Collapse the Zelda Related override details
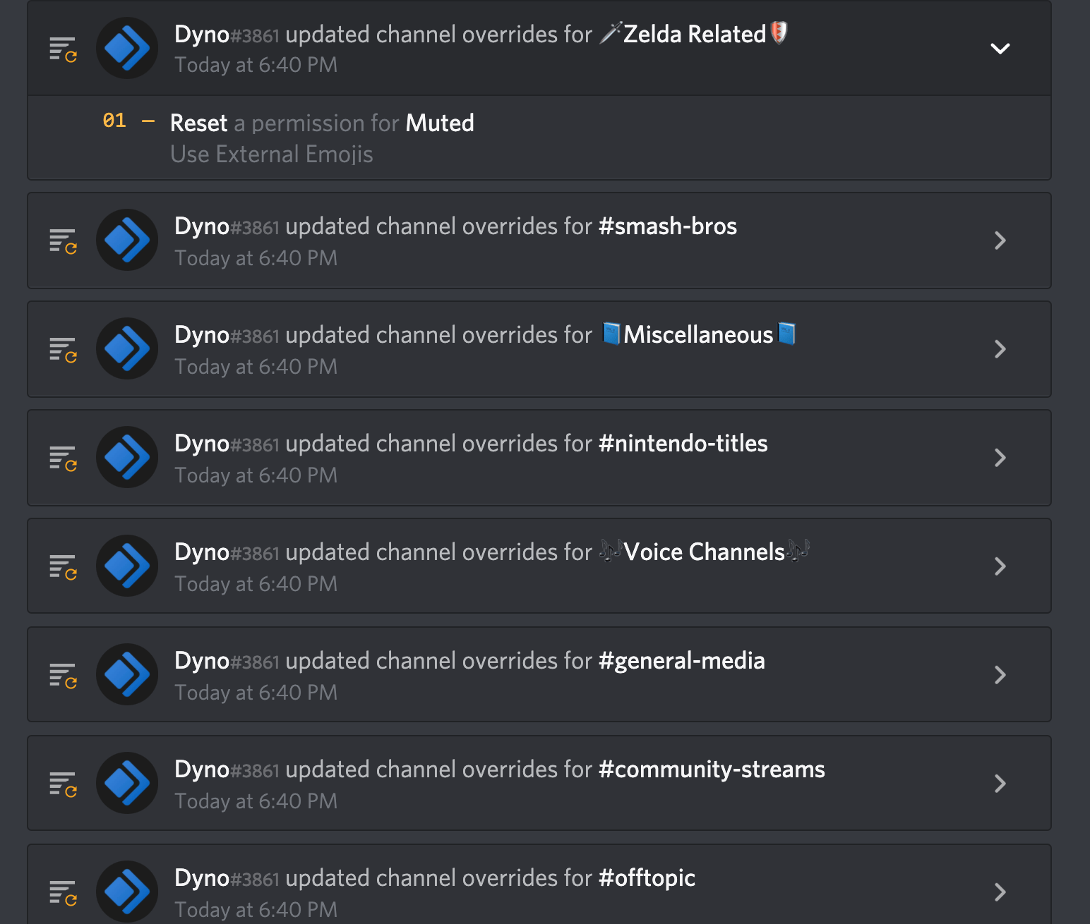 1000,49
